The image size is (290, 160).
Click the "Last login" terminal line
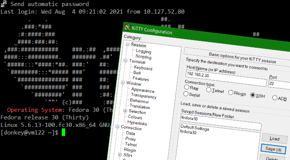(x=92, y=12)
